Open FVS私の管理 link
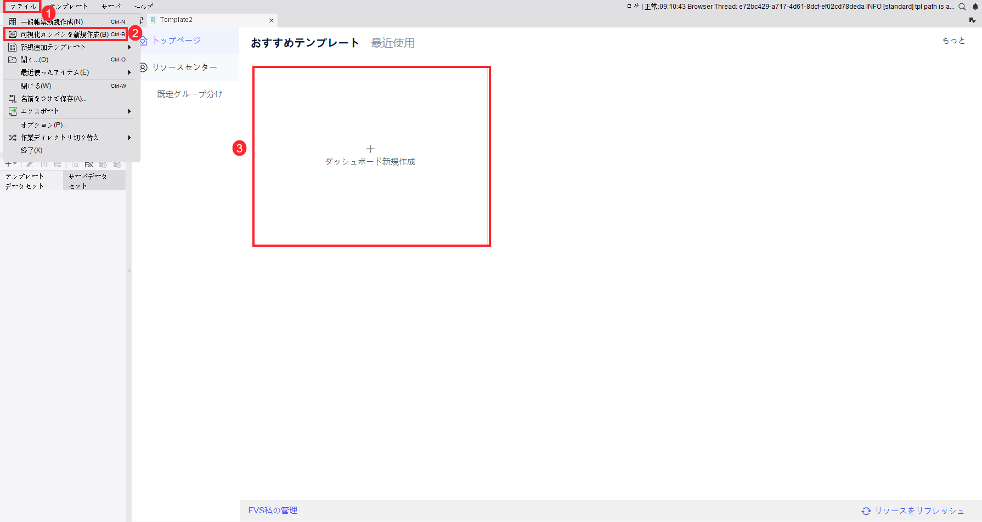The image size is (982, 522). point(273,510)
